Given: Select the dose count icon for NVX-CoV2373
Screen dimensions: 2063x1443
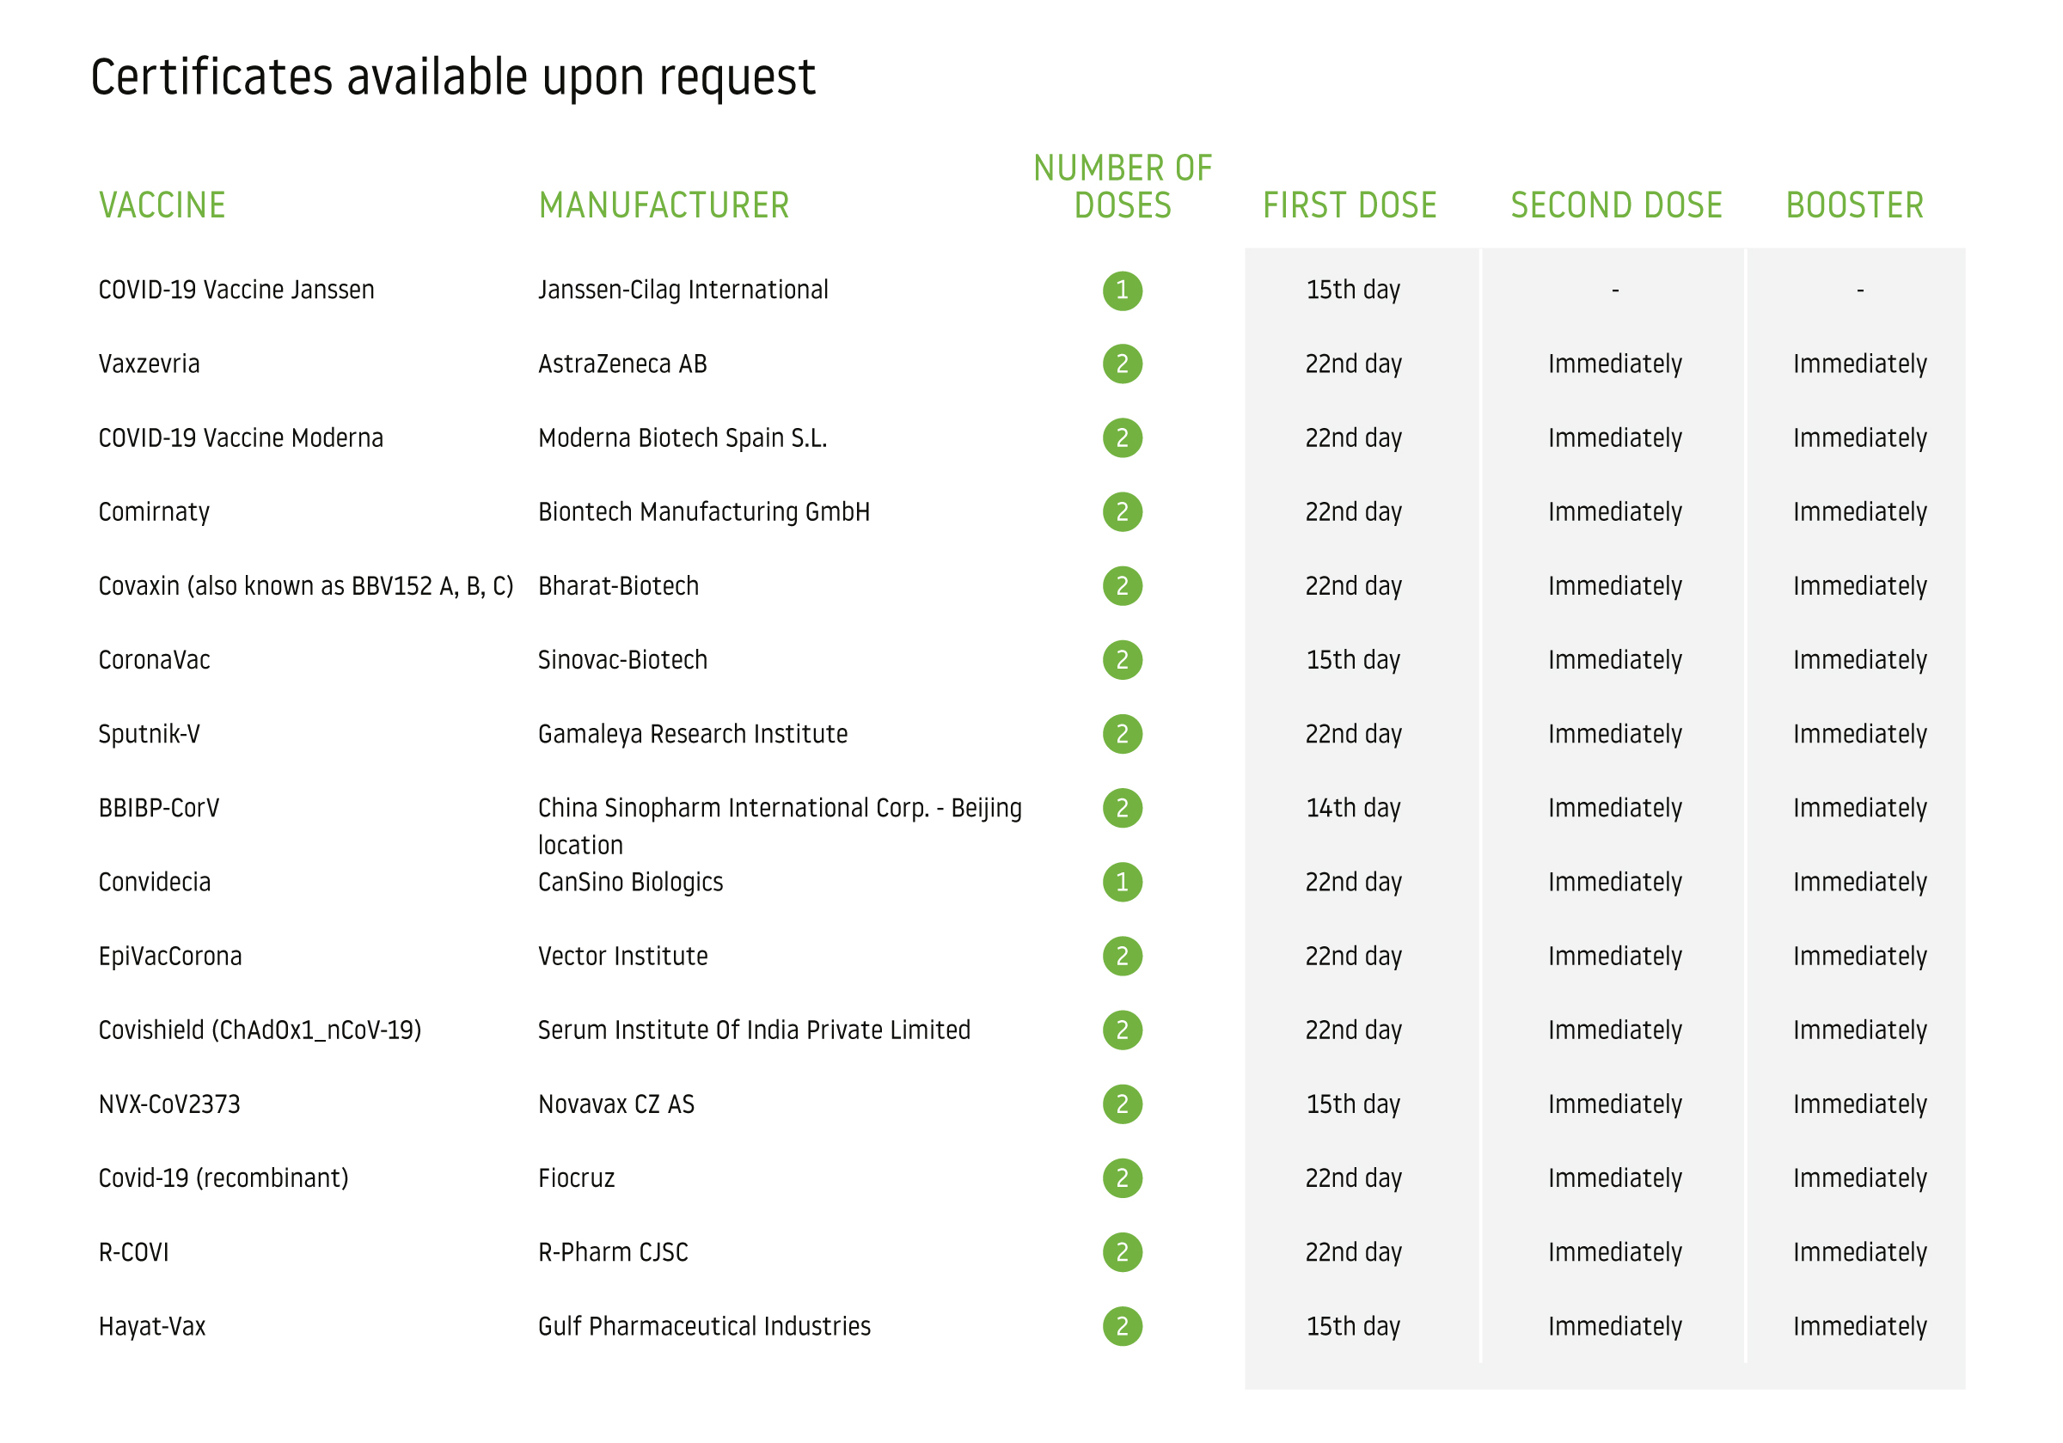Looking at the screenshot, I should tap(1123, 1104).
